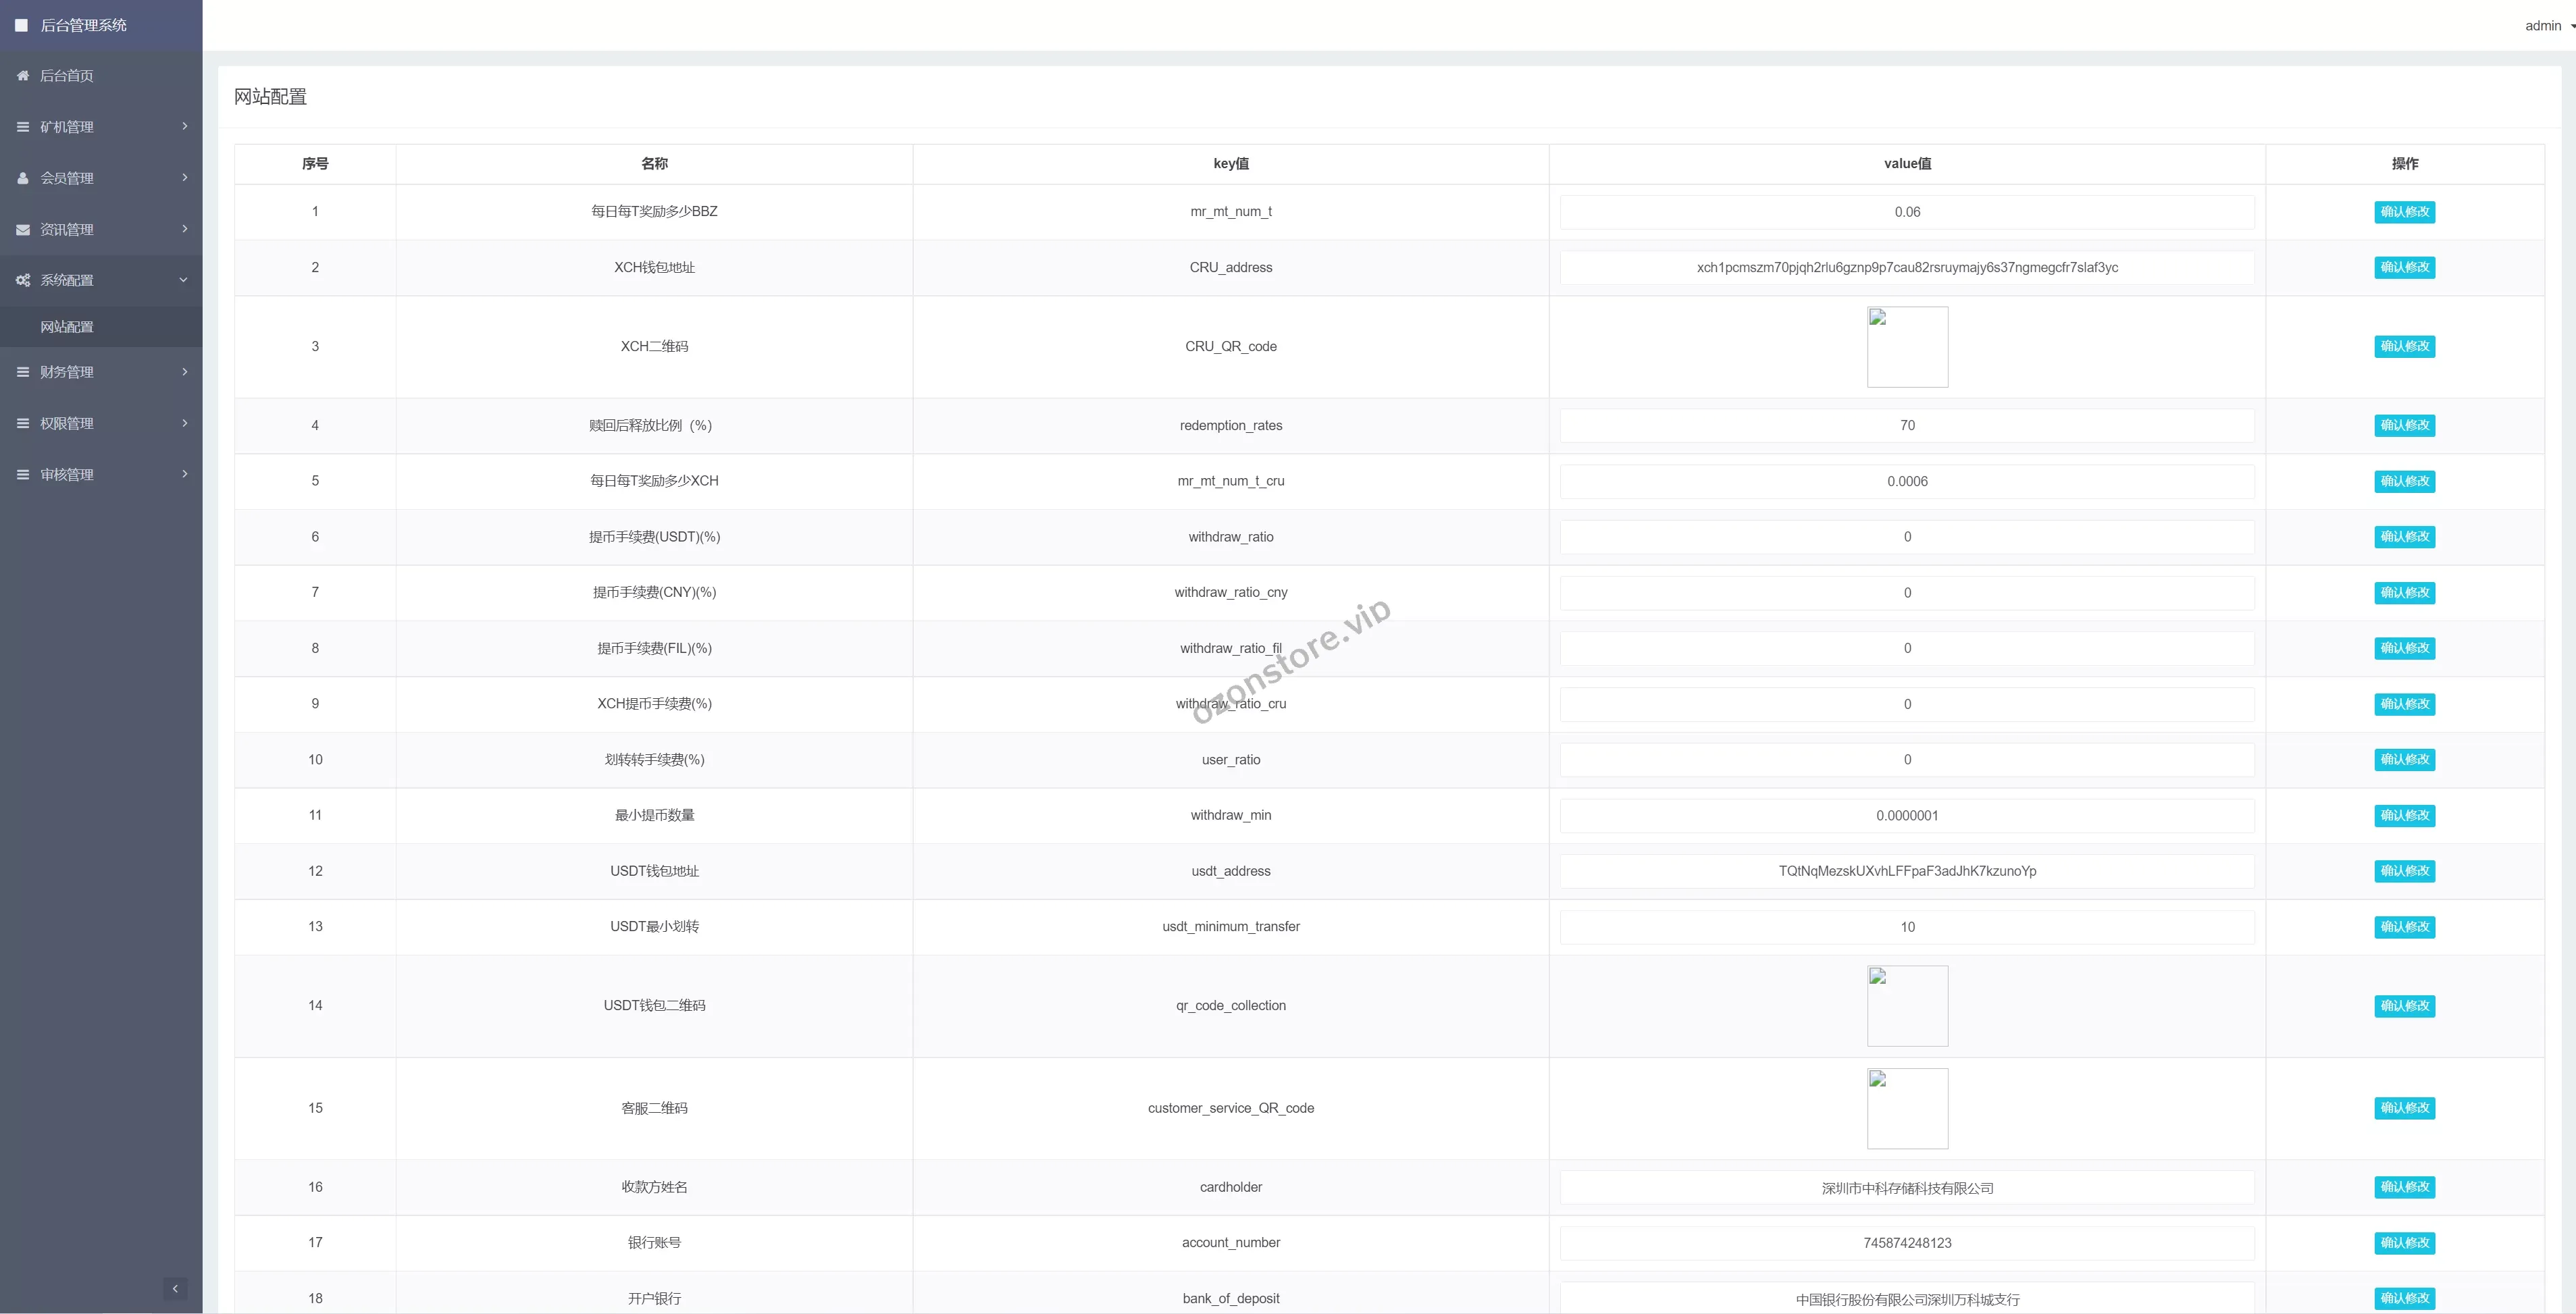
Task: Open the 审核管理 menu item
Action: coord(67,475)
